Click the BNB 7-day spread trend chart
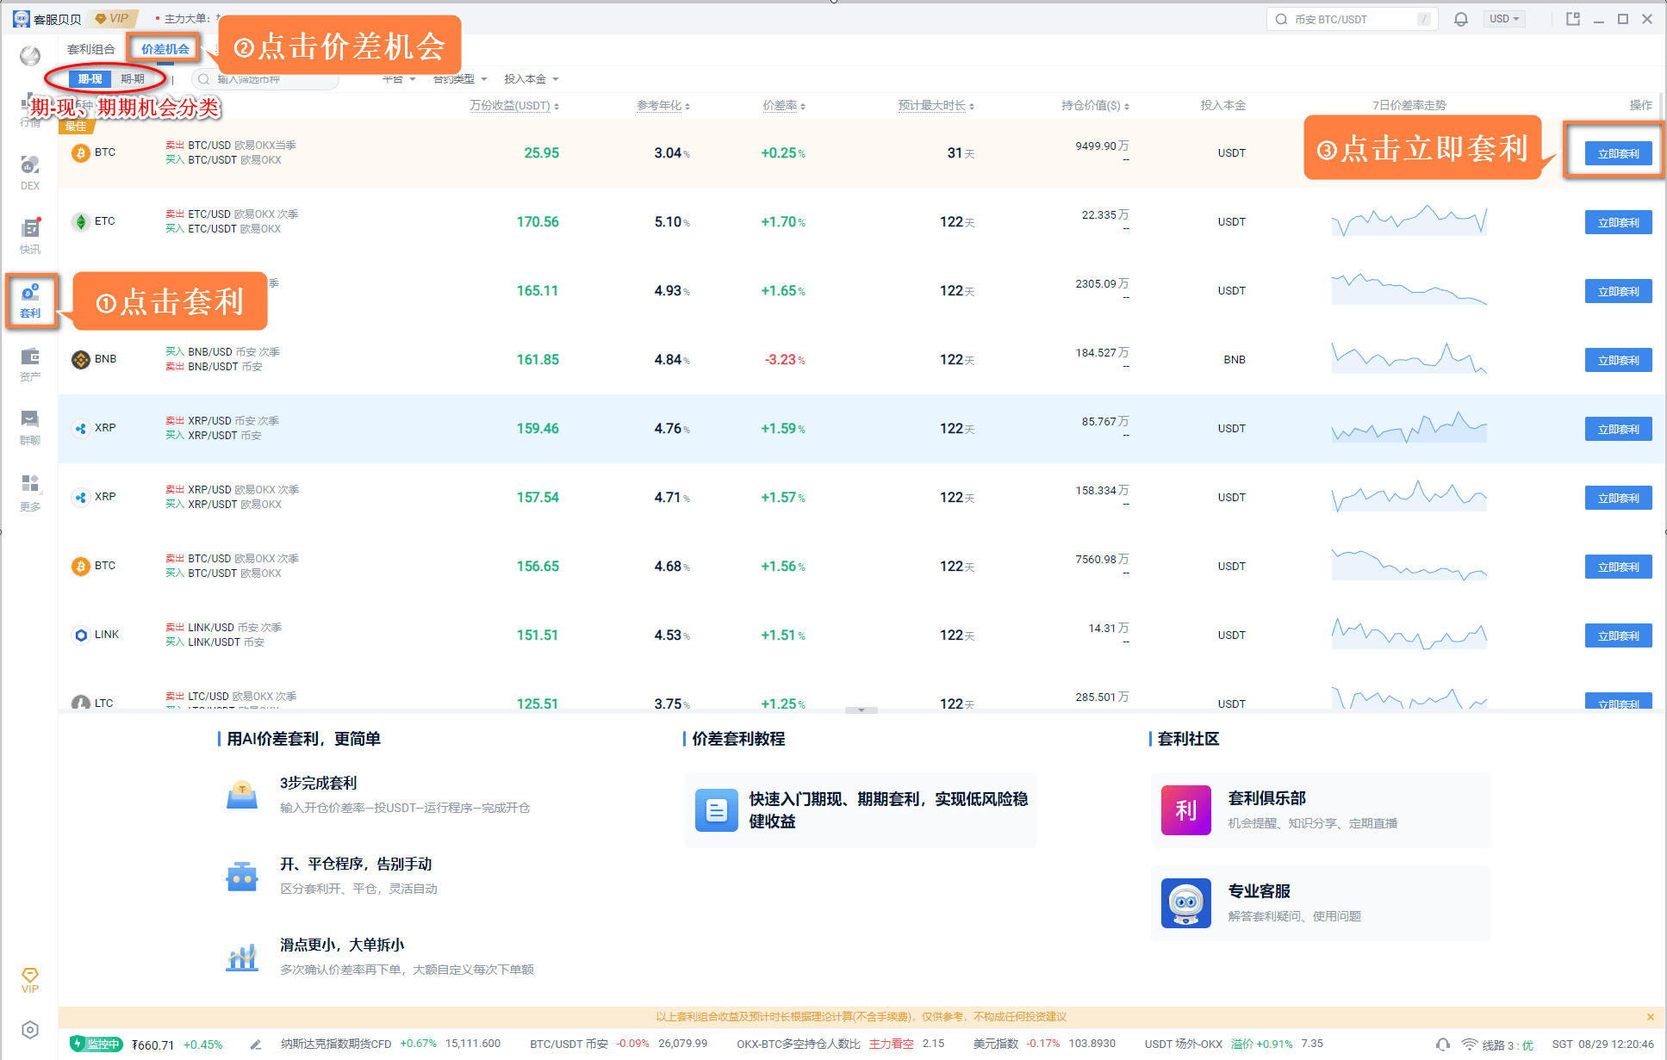The width and height of the screenshot is (1667, 1060). pyautogui.click(x=1409, y=358)
